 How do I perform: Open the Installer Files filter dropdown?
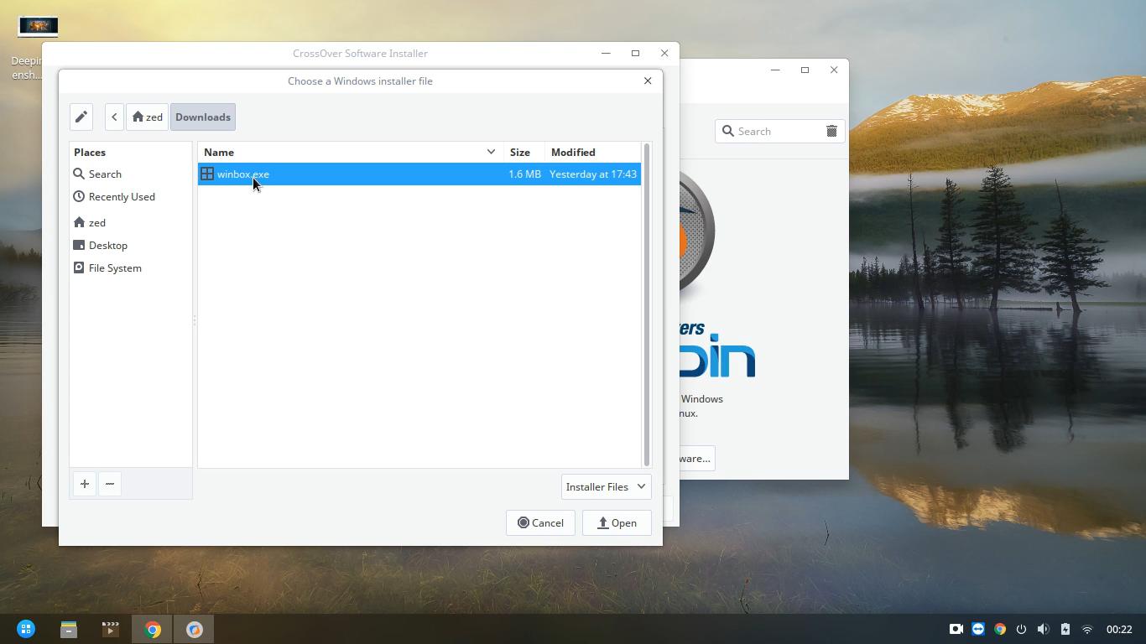point(606,486)
